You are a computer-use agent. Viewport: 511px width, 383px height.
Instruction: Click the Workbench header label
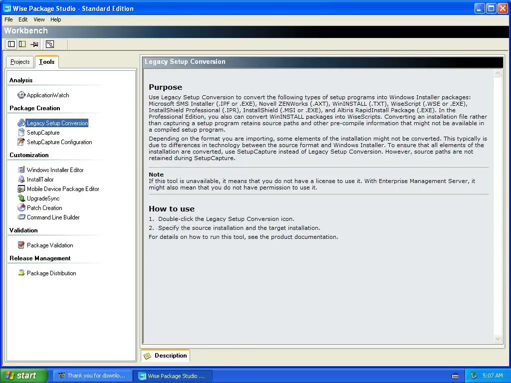coord(26,30)
